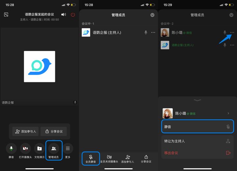Open 文档演示 document sharing

tap(39, 151)
